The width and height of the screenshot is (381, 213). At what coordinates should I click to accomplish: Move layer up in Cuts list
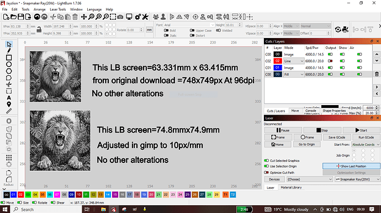pos(377,54)
